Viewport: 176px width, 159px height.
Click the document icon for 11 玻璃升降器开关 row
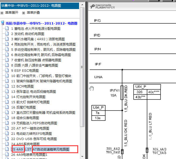tap(7, 81)
